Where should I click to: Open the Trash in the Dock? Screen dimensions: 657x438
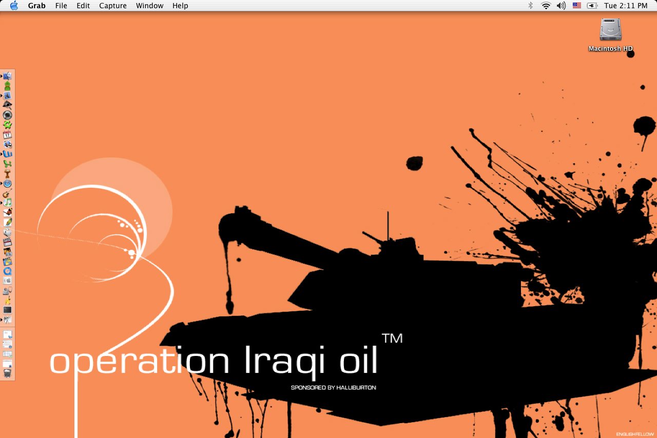[x=7, y=374]
